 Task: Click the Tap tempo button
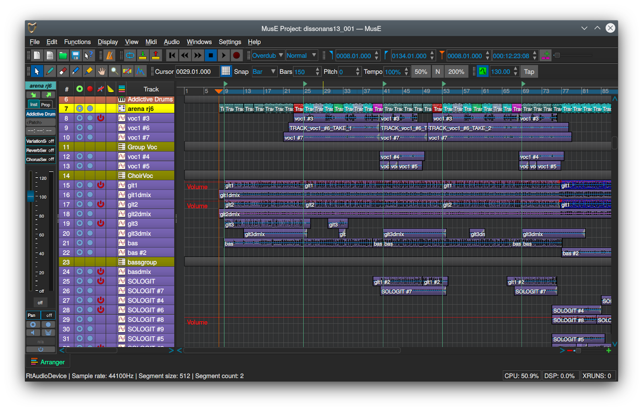click(x=529, y=72)
